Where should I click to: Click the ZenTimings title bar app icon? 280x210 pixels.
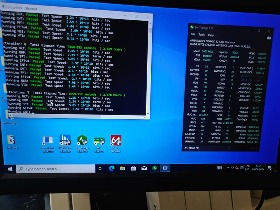tap(192, 27)
